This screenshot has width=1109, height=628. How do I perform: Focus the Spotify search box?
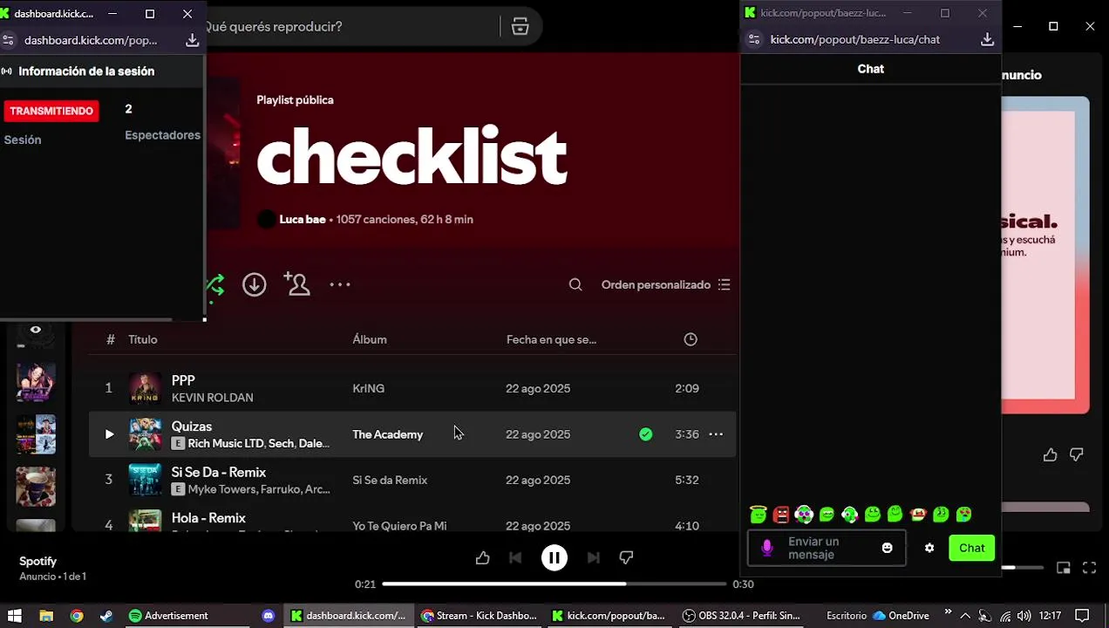pyautogui.click(x=349, y=26)
